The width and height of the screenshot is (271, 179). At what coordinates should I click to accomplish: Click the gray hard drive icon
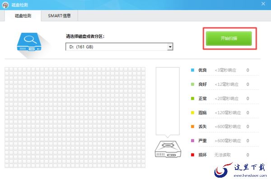tap(168, 149)
